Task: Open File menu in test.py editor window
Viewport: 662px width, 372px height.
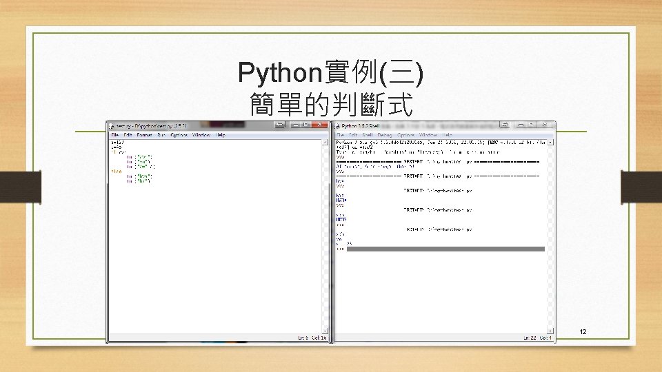Action: [114, 135]
